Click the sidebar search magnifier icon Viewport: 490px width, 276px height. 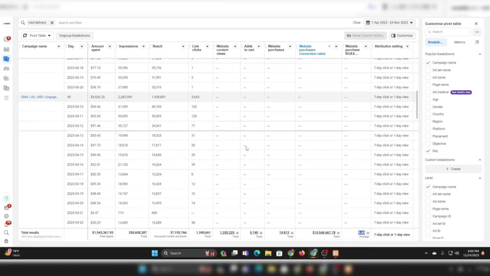[x=6, y=233]
